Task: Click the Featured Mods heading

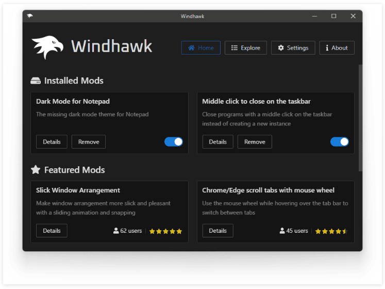Action: click(74, 170)
